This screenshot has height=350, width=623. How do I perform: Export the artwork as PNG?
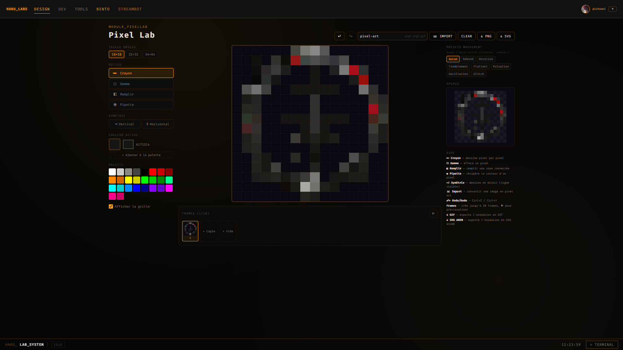(486, 36)
